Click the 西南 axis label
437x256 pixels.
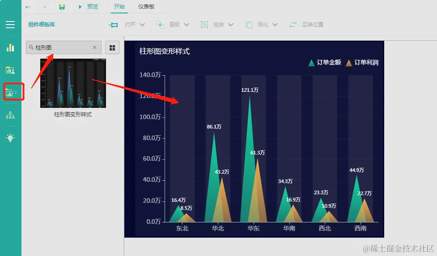point(361,228)
